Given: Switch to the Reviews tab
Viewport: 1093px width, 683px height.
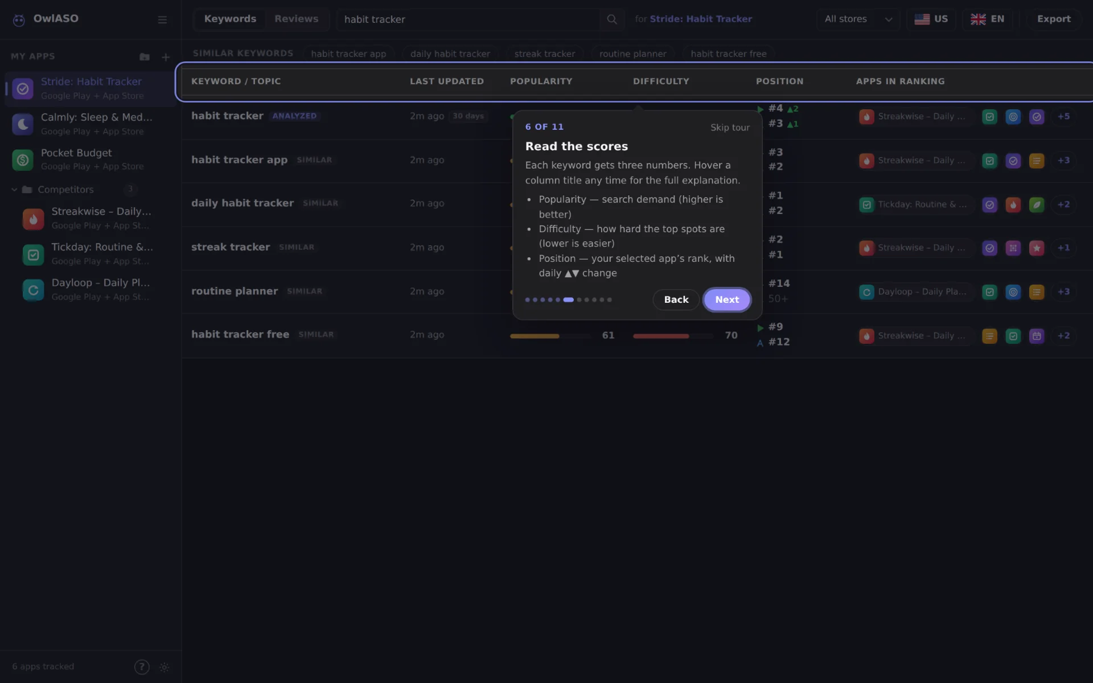Looking at the screenshot, I should [x=296, y=19].
